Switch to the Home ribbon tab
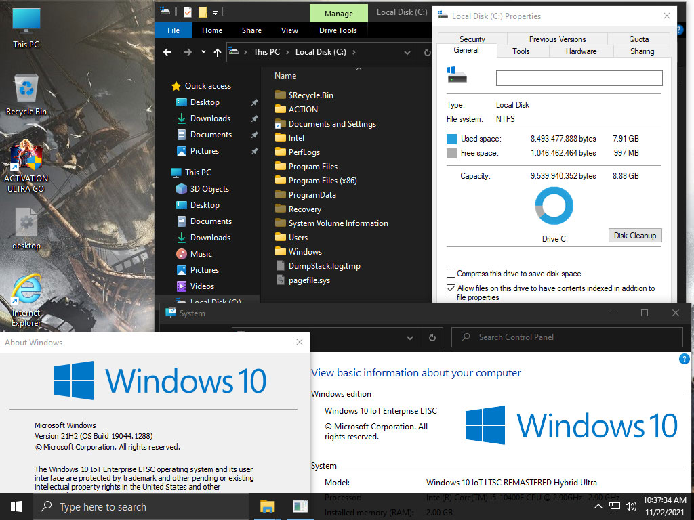Screen dimensions: 694x520 [x=212, y=30]
